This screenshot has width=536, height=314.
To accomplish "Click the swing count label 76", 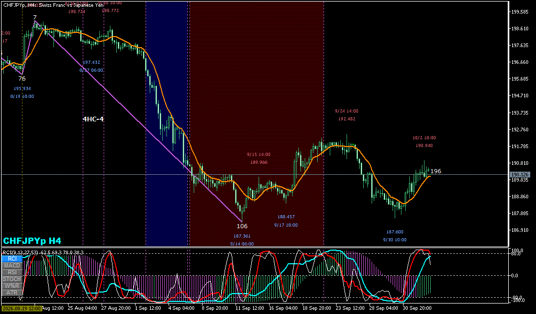I will coord(22,78).
